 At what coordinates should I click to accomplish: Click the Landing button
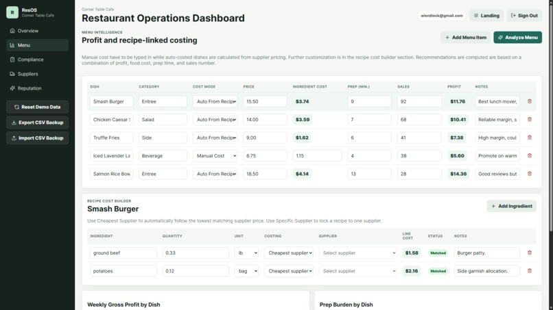(x=486, y=16)
